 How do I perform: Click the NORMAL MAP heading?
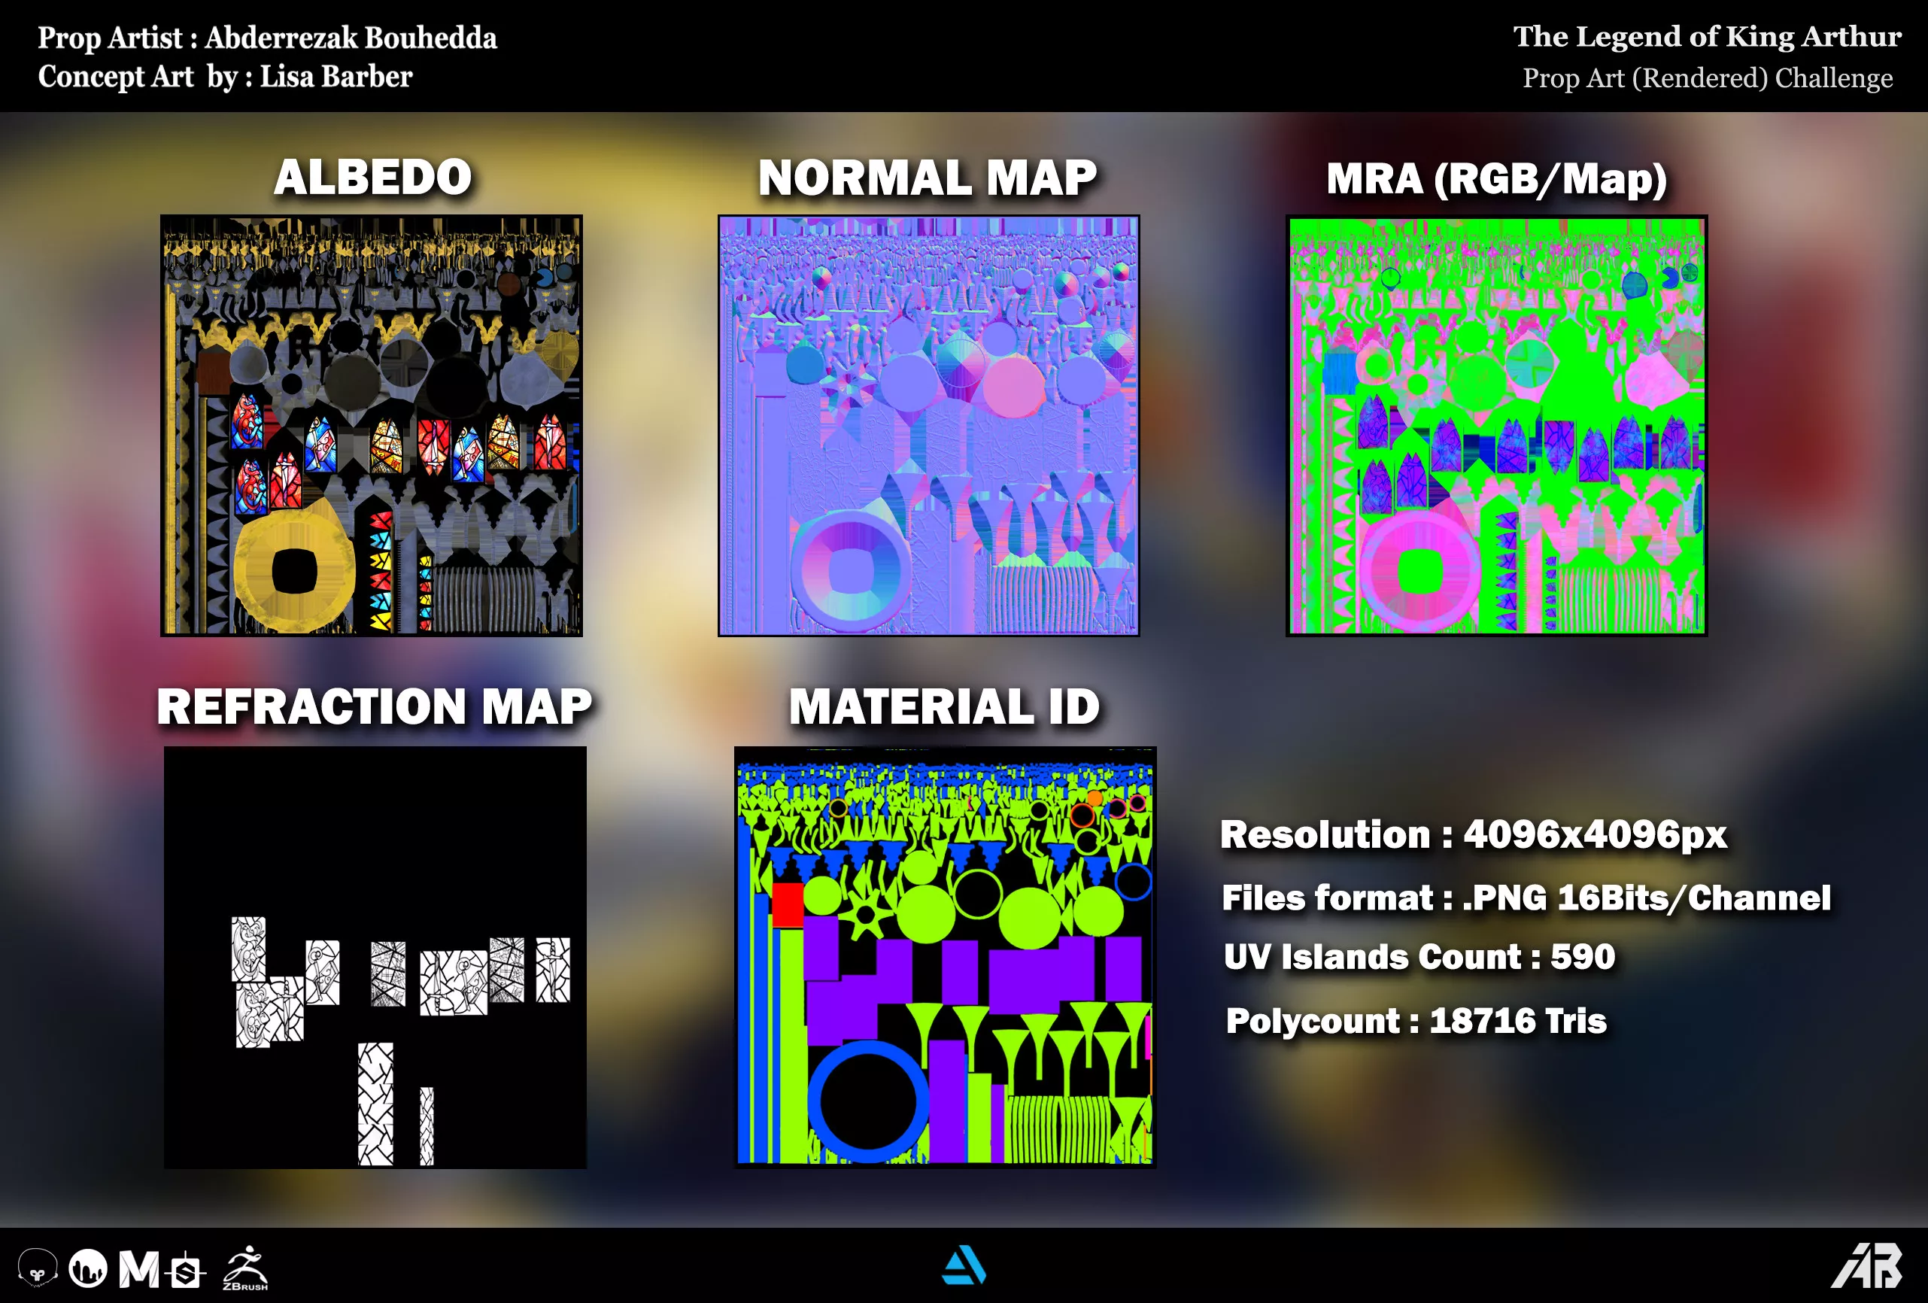point(927,178)
